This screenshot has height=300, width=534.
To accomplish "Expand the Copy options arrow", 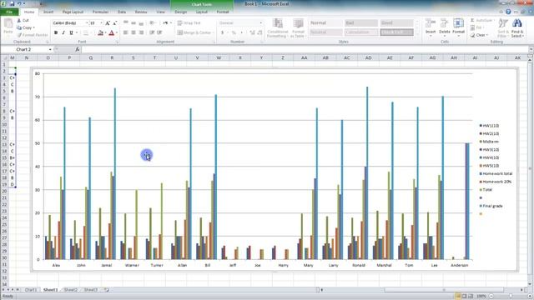I will (x=34, y=27).
